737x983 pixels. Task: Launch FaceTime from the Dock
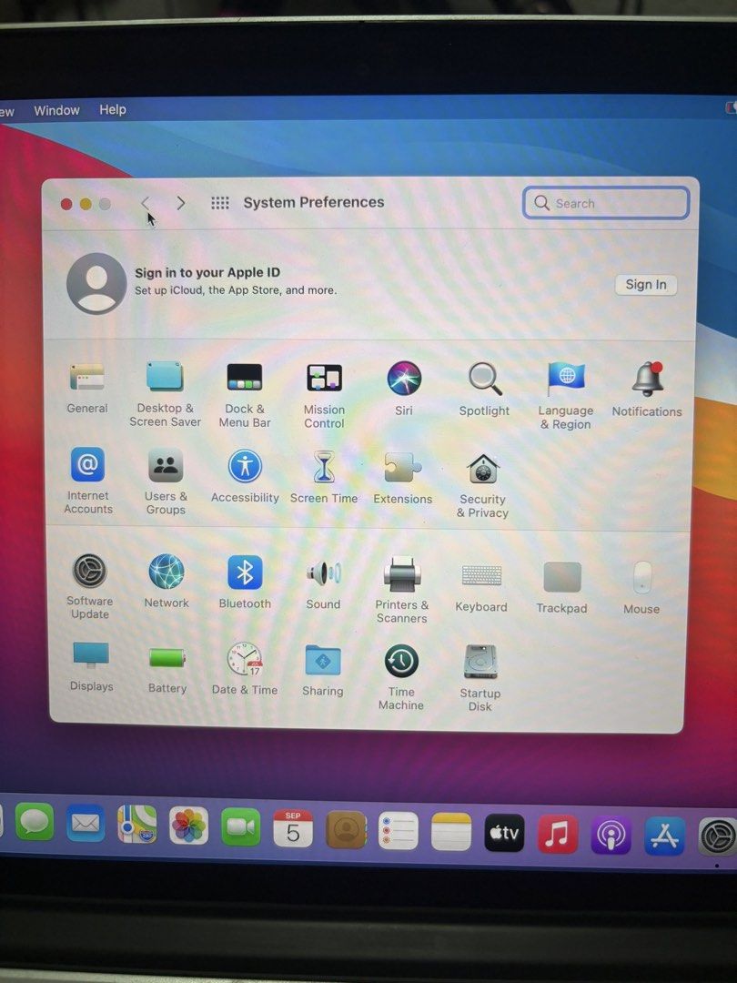240,826
